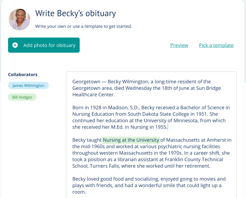Click the first paragraph starting with Georgetown
This screenshot has width=246, height=198.
point(147,88)
